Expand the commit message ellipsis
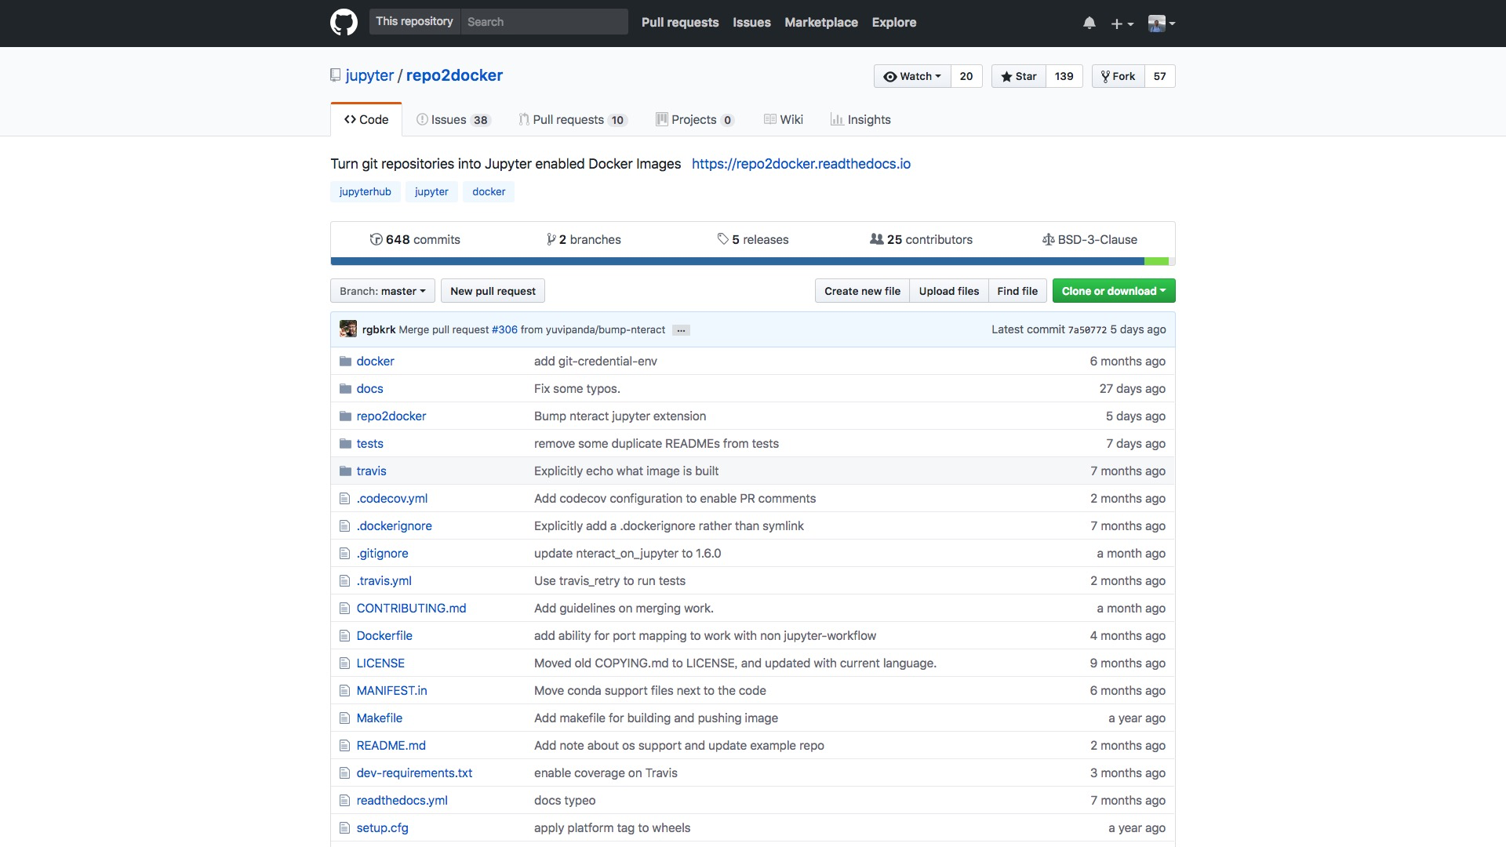 (681, 330)
